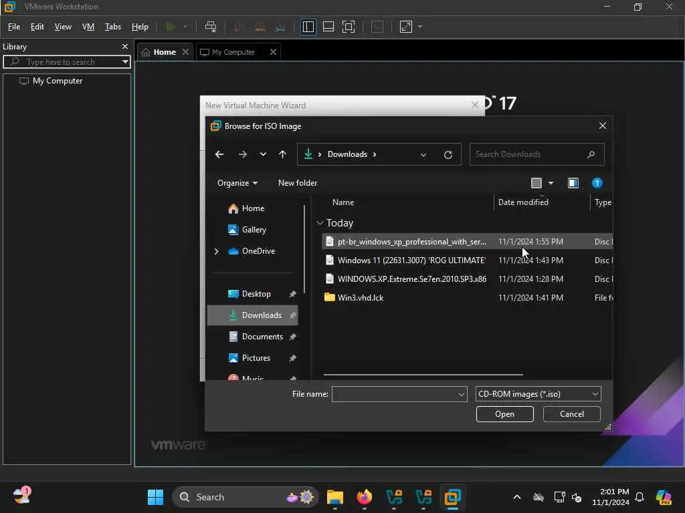
Task: Select pt-br_windows_xp_professional ISO file
Action: [467, 242]
